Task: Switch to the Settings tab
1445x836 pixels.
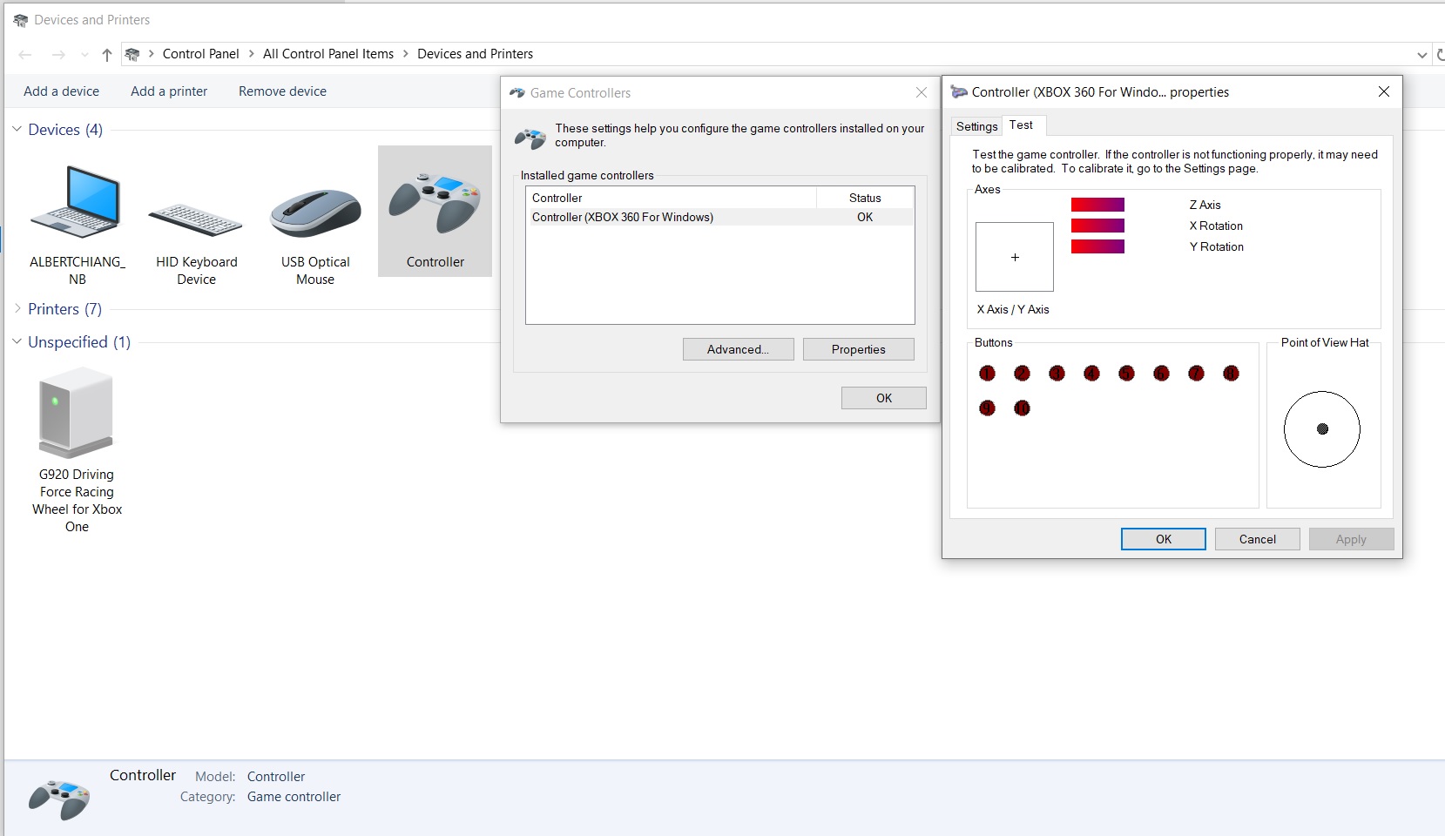Action: tap(976, 126)
